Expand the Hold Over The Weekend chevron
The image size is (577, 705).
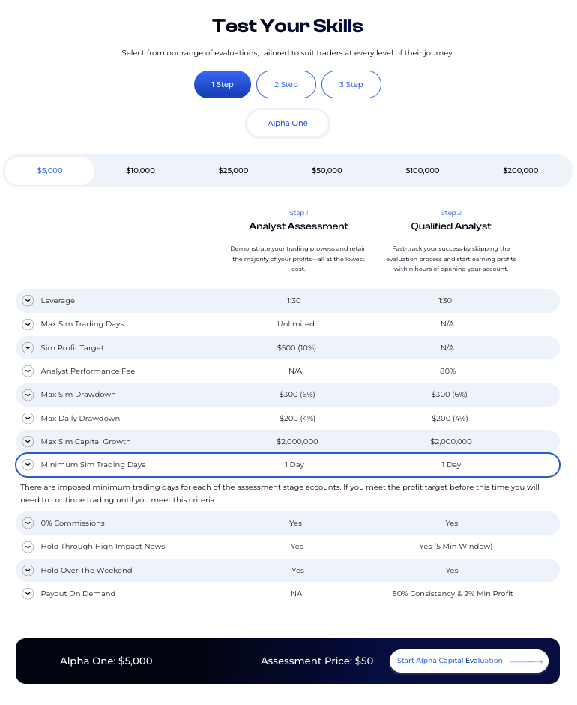pyautogui.click(x=28, y=571)
